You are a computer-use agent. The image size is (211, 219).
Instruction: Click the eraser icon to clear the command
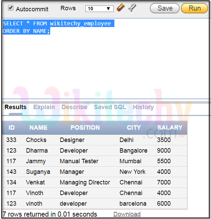pos(121,8)
